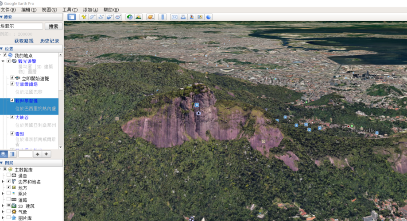Uncheck the 雪梨 checkbox
Screen dimensions: 407x221
12,133
